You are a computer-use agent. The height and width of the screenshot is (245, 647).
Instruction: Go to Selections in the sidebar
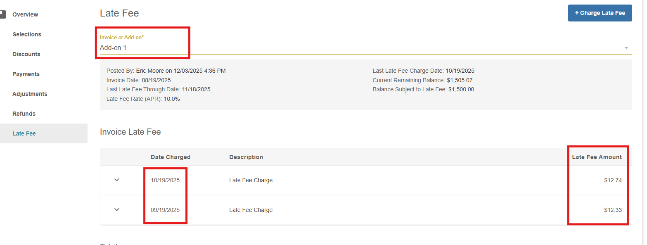click(x=27, y=34)
